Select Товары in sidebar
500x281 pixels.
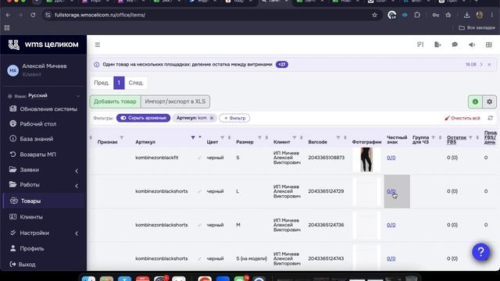(44, 201)
